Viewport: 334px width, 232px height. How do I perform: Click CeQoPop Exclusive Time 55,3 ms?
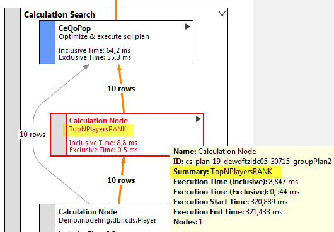(95, 57)
